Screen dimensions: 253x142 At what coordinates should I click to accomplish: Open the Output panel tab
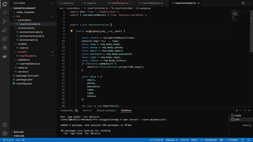[87, 110]
